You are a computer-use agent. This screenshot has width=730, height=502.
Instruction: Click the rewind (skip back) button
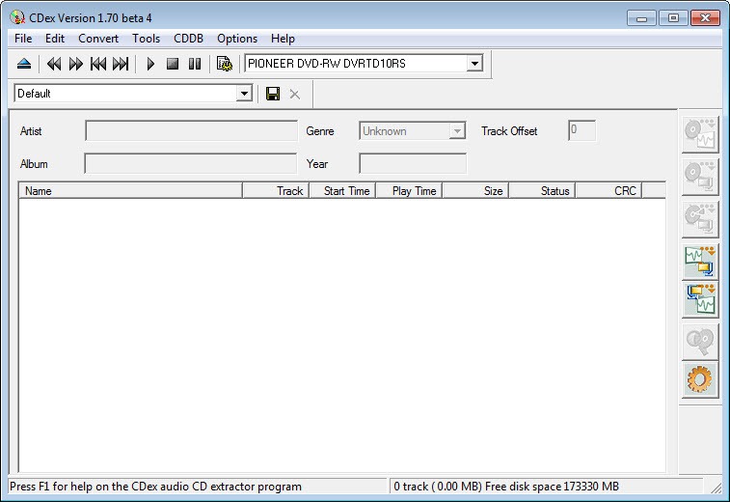pyautogui.click(x=54, y=64)
